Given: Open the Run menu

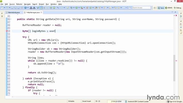Looking at the screenshot, I should coord(47,4).
